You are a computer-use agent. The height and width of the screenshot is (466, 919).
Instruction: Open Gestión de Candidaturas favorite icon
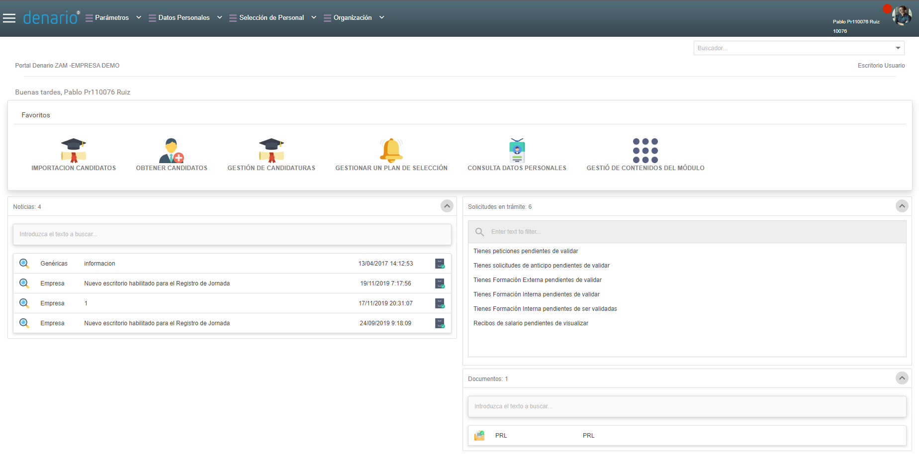(272, 150)
